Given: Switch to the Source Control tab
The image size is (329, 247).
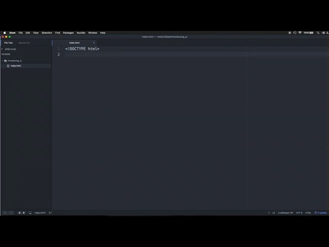Looking at the screenshot, I should 24,43.
